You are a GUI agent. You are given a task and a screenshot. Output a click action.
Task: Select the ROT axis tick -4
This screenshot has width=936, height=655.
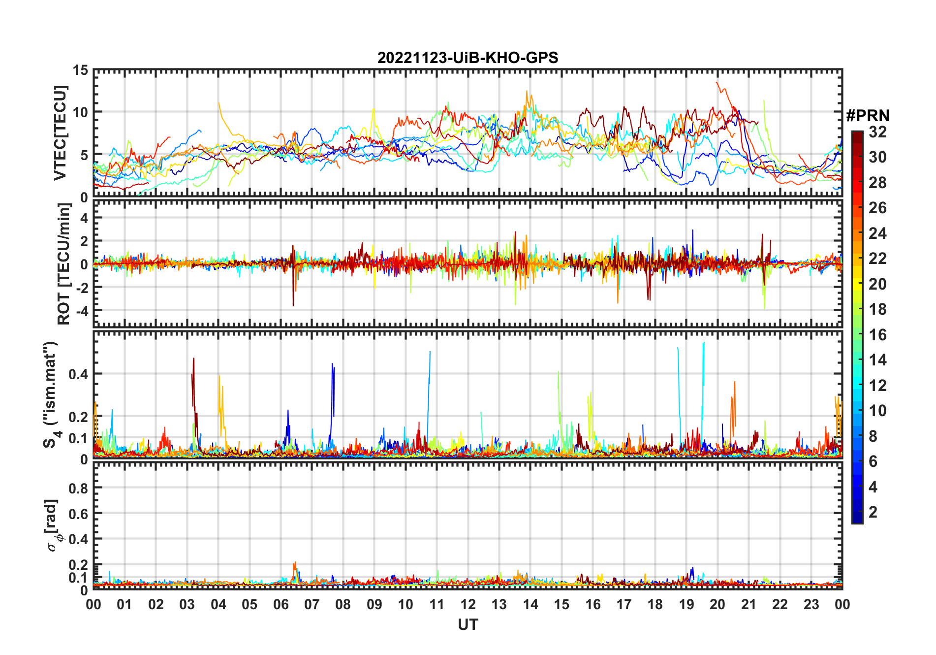point(82,311)
